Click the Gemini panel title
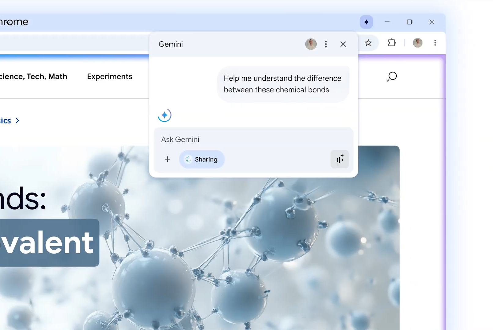 pyautogui.click(x=171, y=44)
